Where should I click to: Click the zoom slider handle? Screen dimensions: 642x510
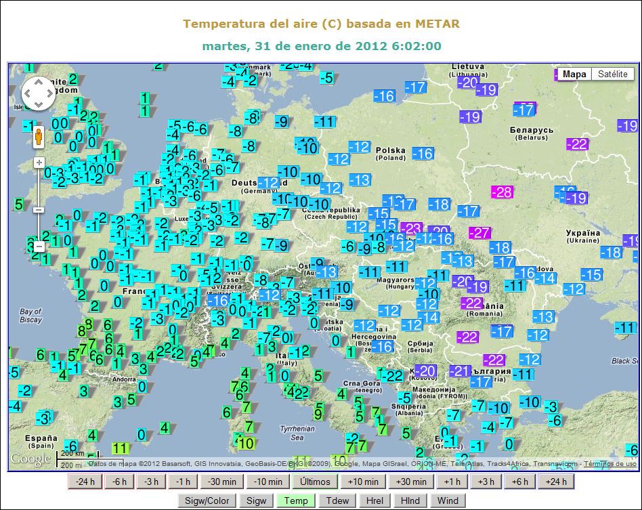point(39,210)
